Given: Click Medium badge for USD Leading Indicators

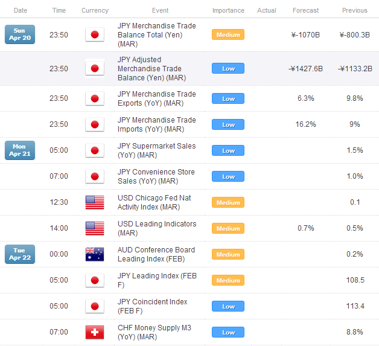Looking at the screenshot, I should (x=228, y=228).
